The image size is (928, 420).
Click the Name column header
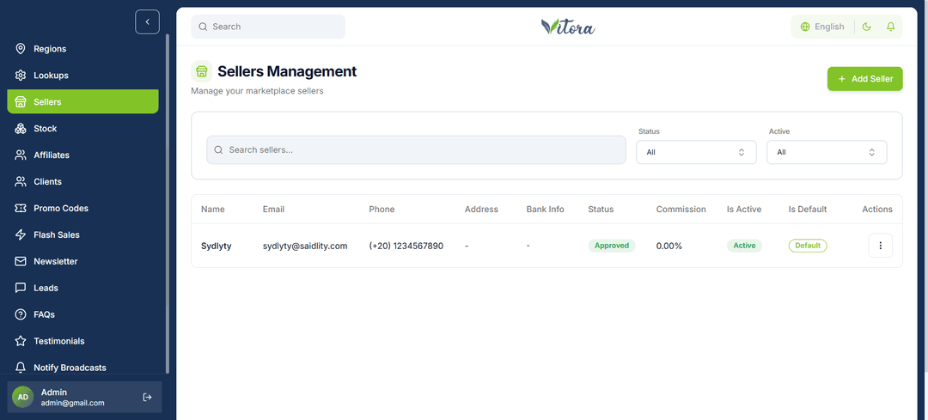click(x=212, y=209)
